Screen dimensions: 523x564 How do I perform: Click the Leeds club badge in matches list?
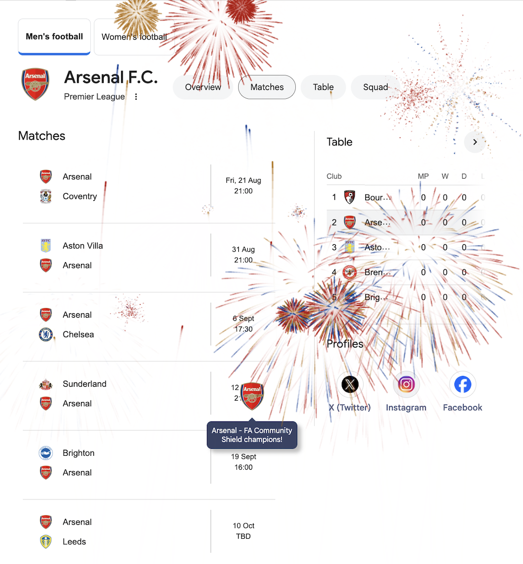[46, 542]
